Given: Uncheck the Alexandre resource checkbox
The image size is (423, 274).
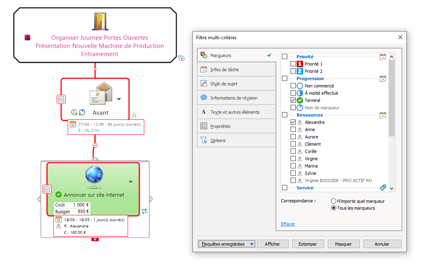Looking at the screenshot, I should (293, 122).
